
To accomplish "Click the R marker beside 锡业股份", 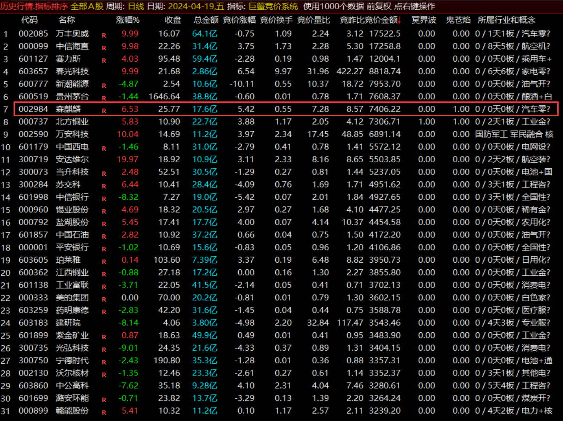I will pyautogui.click(x=104, y=212).
